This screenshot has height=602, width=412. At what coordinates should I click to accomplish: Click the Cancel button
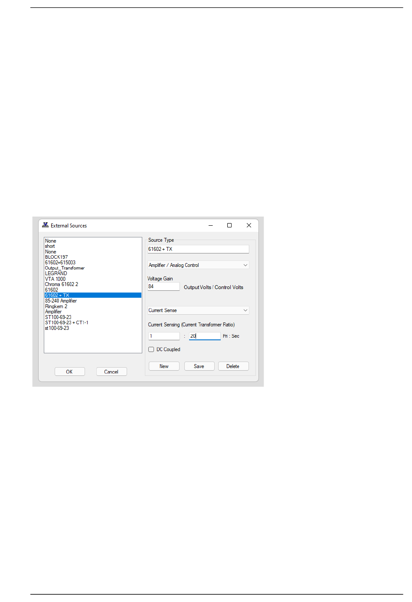pyautogui.click(x=111, y=372)
